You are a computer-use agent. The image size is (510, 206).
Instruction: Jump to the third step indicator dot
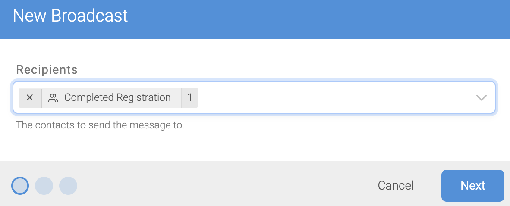pyautogui.click(x=68, y=186)
